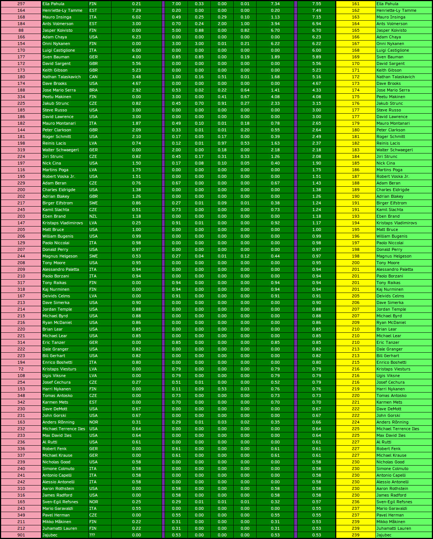Click pink ID cell 72
Viewport: 433px width, 539px height.
(x=21, y=369)
